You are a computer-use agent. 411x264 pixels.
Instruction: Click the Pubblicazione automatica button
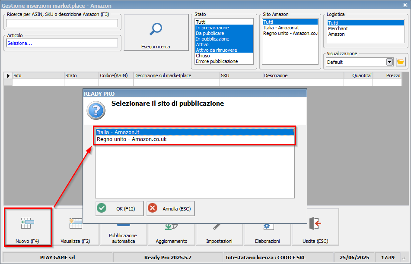click(x=124, y=235)
